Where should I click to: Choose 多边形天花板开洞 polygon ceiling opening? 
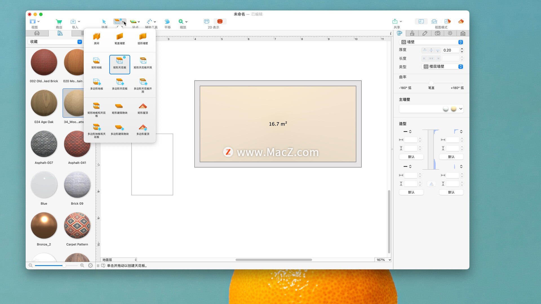143,86
